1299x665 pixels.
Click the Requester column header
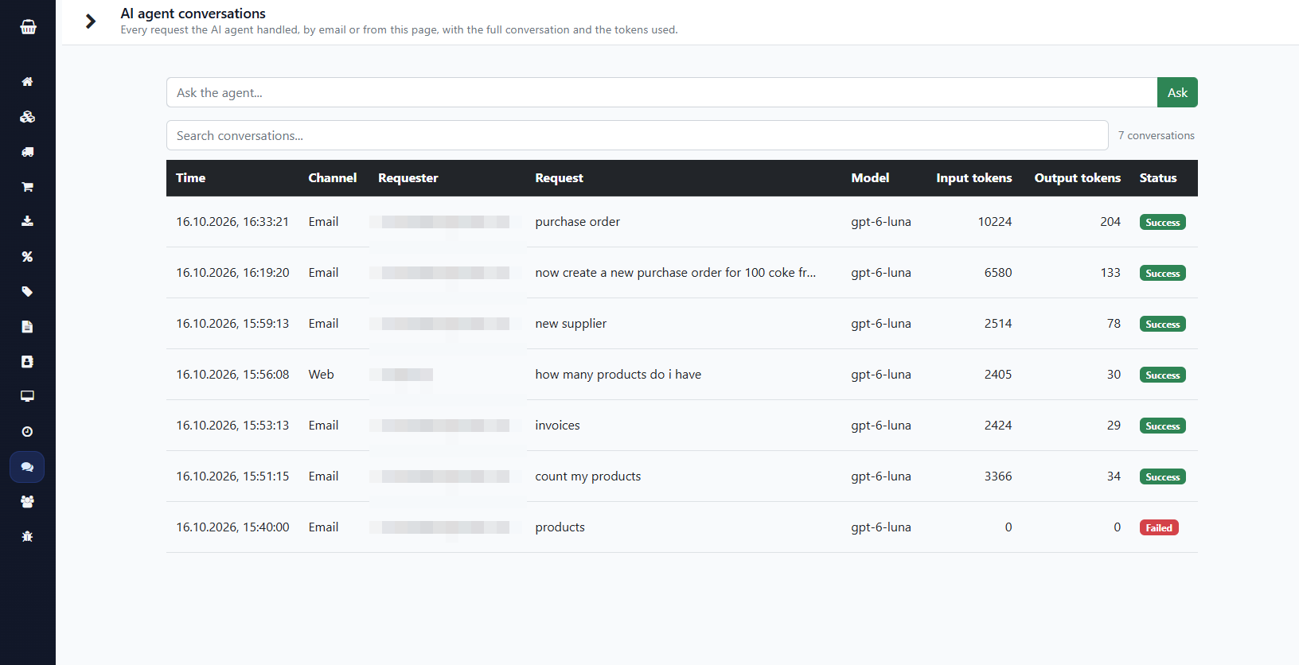coord(408,178)
